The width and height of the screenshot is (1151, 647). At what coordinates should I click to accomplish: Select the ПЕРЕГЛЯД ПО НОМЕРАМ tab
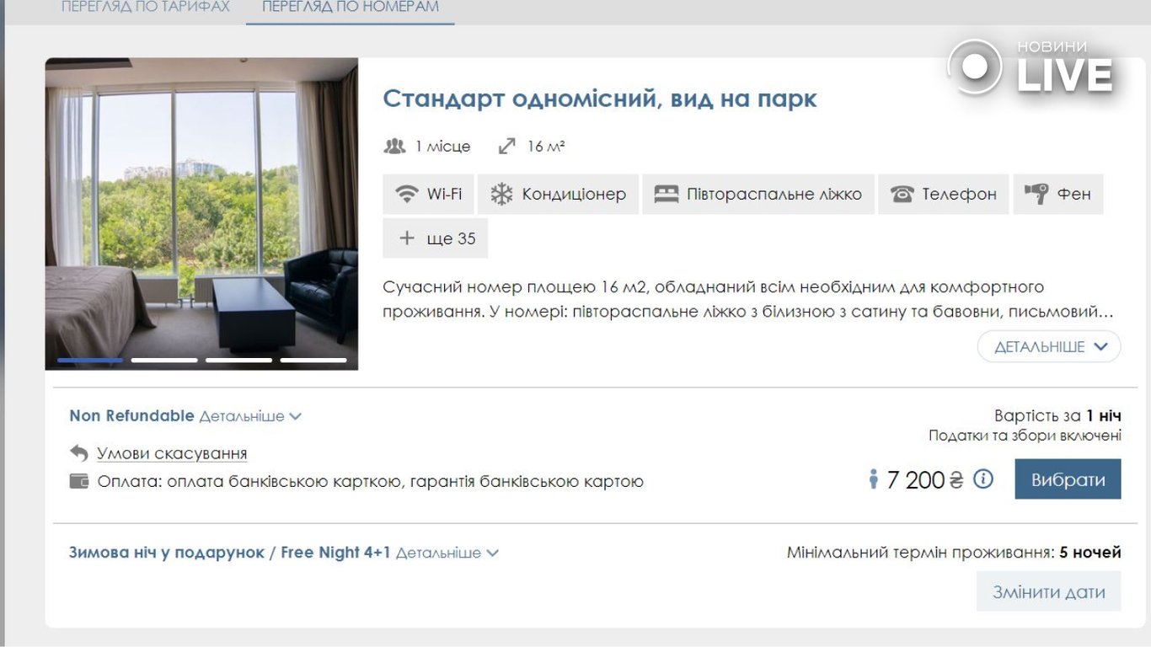pos(350,7)
